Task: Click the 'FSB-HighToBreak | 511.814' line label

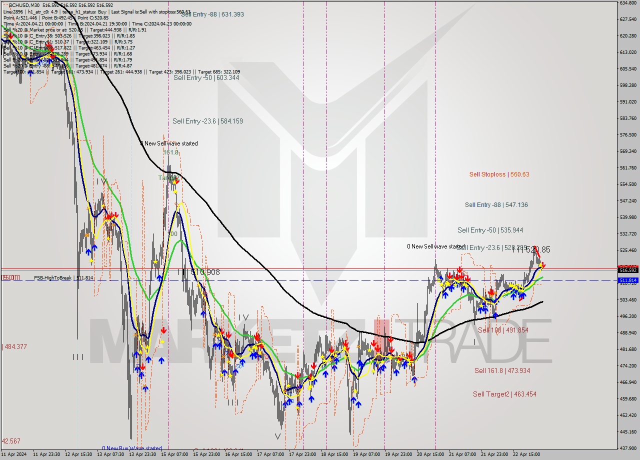Action: coord(63,278)
